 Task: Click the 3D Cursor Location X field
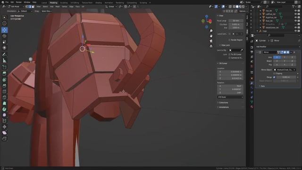pyautogui.click(x=230, y=72)
